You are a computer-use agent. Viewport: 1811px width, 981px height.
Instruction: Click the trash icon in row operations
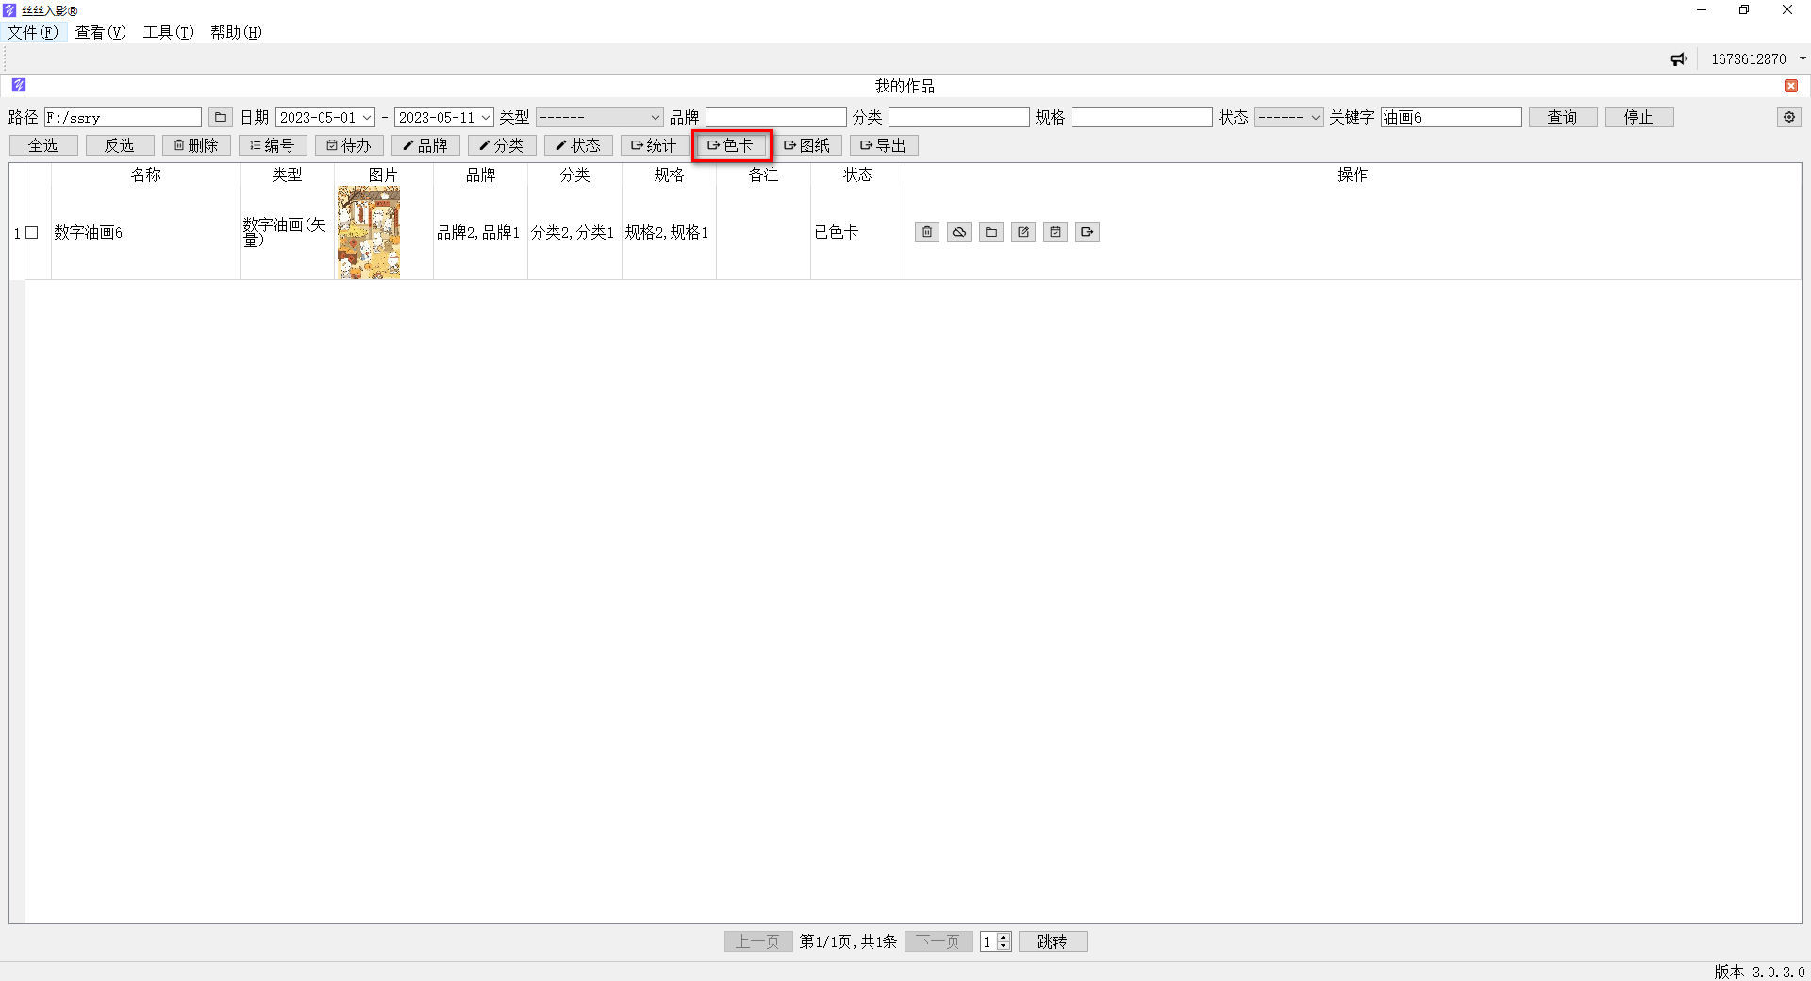click(x=927, y=232)
